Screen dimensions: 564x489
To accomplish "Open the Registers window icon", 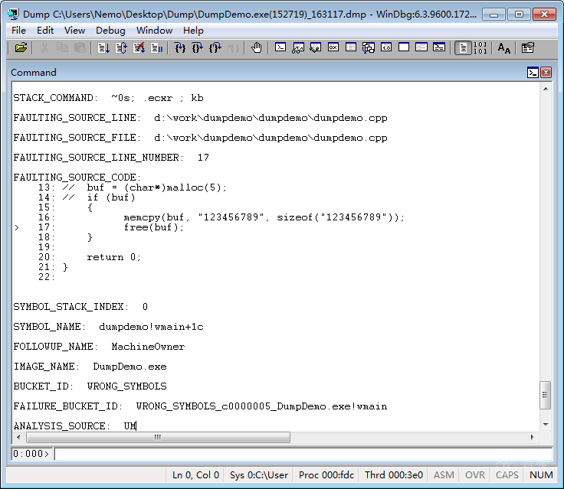I will [333, 47].
